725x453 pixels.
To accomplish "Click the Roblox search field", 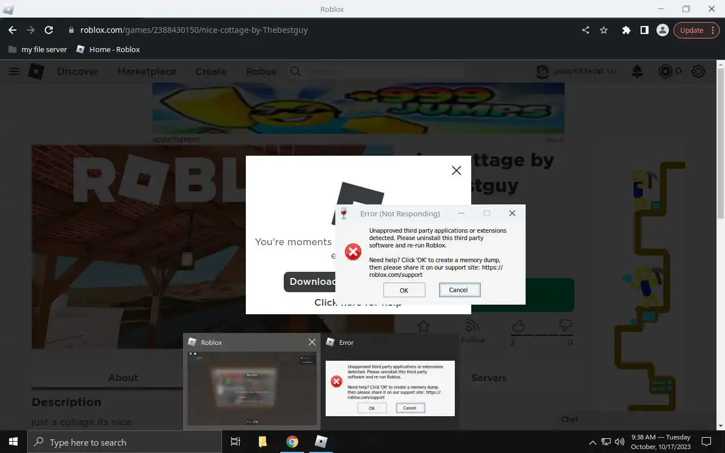I will 377,71.
